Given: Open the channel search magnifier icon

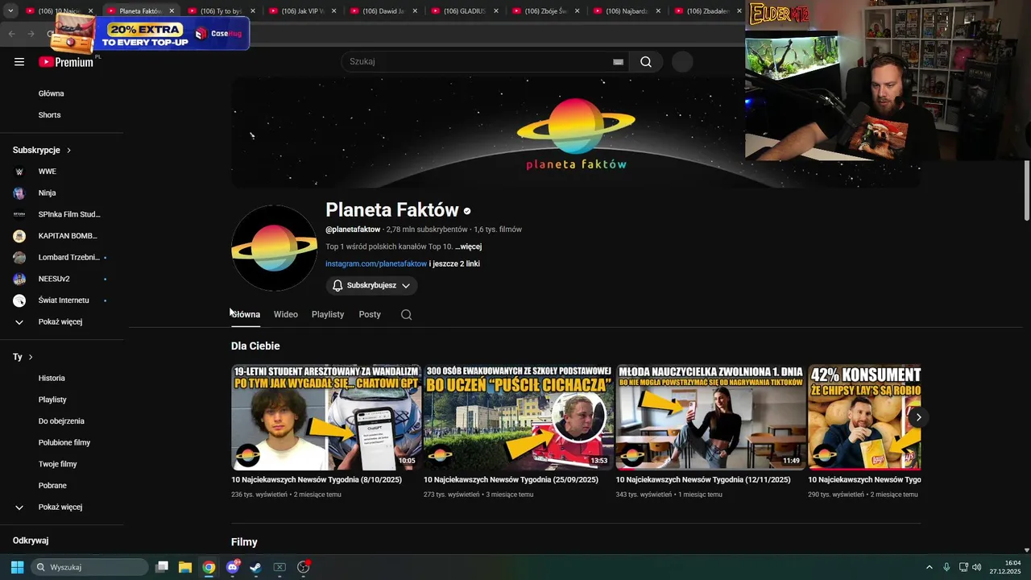Looking at the screenshot, I should coord(406,315).
